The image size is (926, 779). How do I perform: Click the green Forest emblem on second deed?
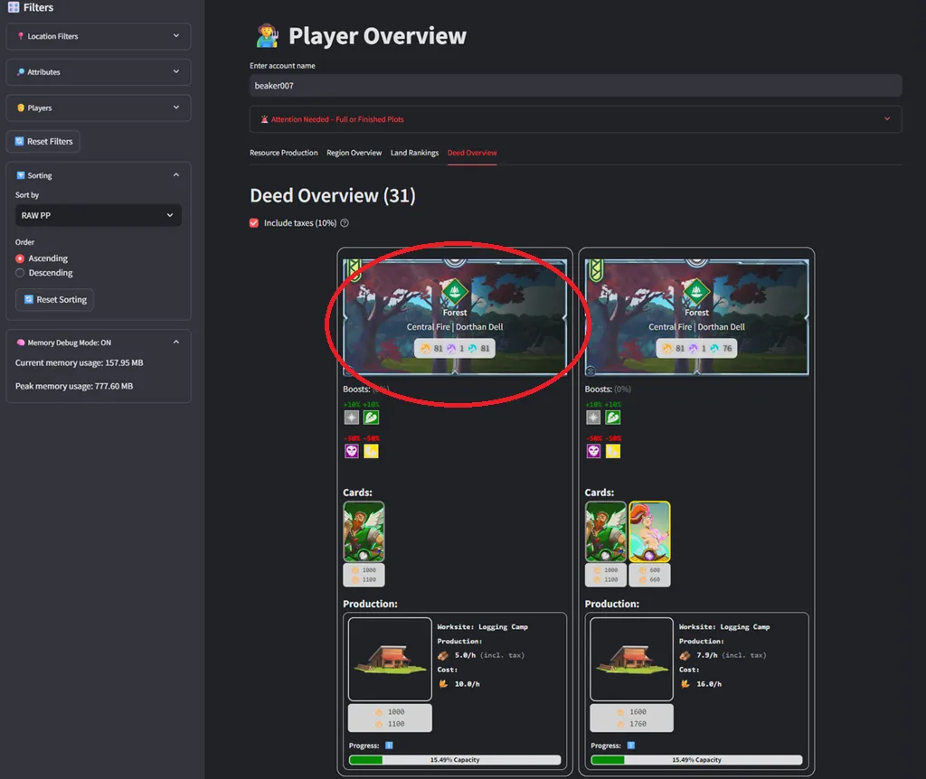point(696,291)
